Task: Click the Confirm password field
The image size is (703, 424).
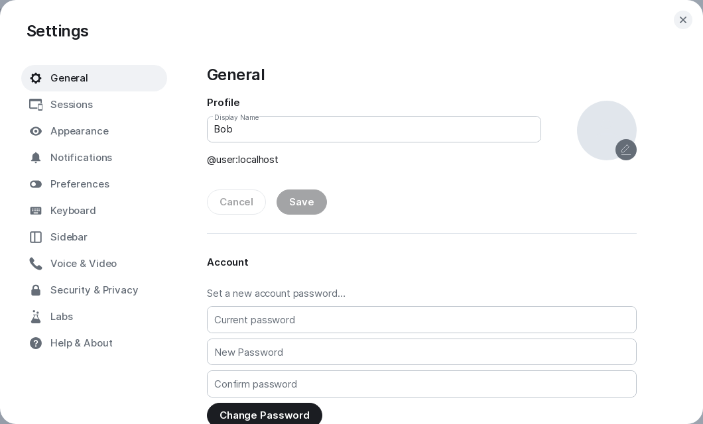Action: (x=421, y=384)
